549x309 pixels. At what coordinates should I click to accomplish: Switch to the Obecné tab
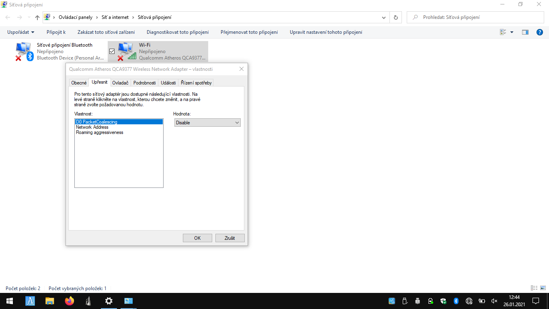pos(79,83)
